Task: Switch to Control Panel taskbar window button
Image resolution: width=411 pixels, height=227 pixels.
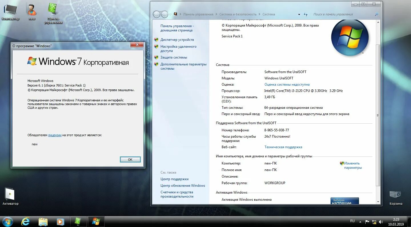Action: click(78, 221)
